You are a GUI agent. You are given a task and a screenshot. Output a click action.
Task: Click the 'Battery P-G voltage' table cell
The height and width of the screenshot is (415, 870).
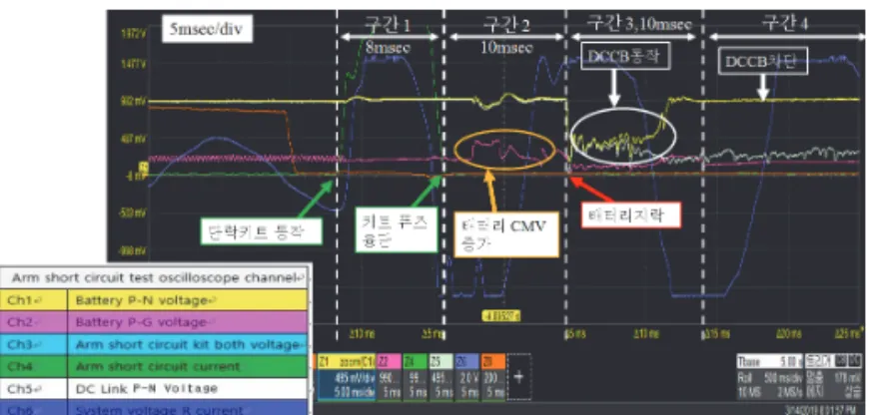pos(188,322)
